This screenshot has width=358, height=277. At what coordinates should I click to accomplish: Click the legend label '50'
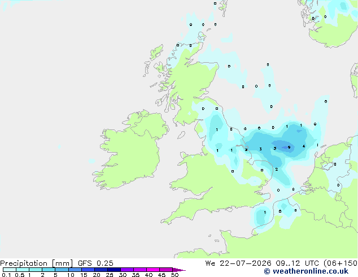coord(174,275)
